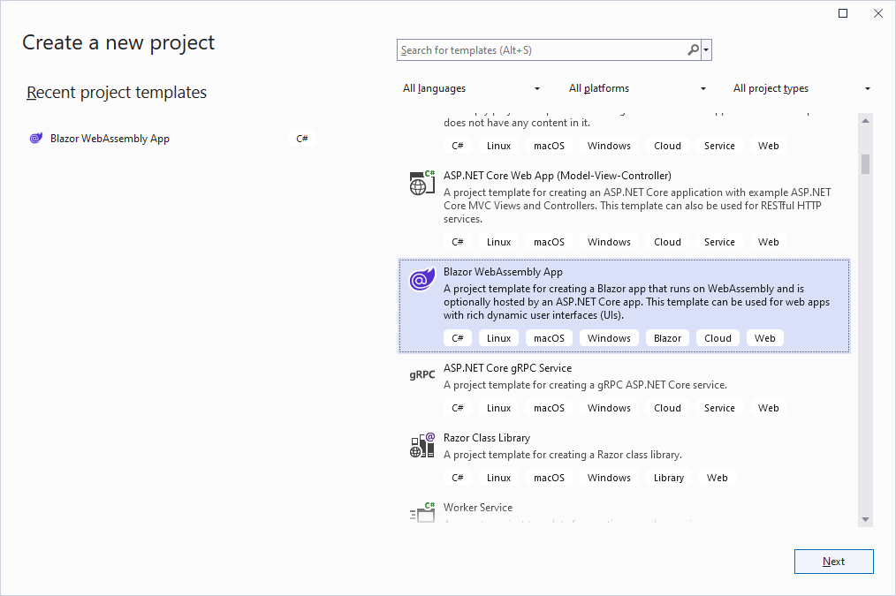Click the search magnifier icon
Image resolution: width=896 pixels, height=596 pixels.
693,49
